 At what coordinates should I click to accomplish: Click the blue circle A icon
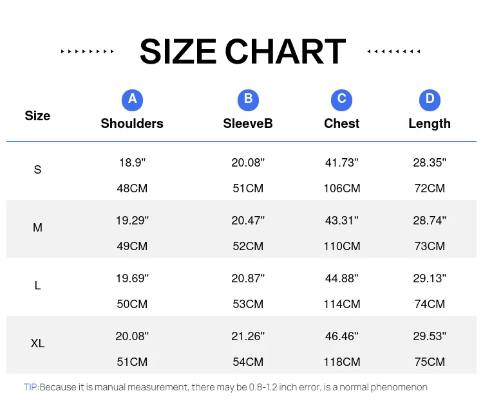tap(132, 99)
